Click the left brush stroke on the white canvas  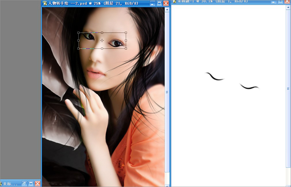tap(215, 76)
